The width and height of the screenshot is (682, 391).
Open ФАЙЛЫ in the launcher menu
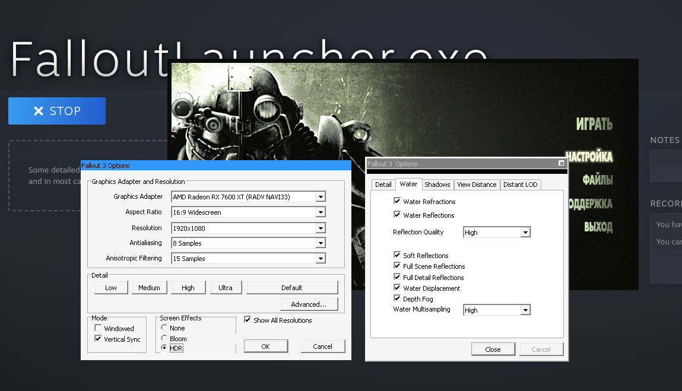[x=598, y=180]
